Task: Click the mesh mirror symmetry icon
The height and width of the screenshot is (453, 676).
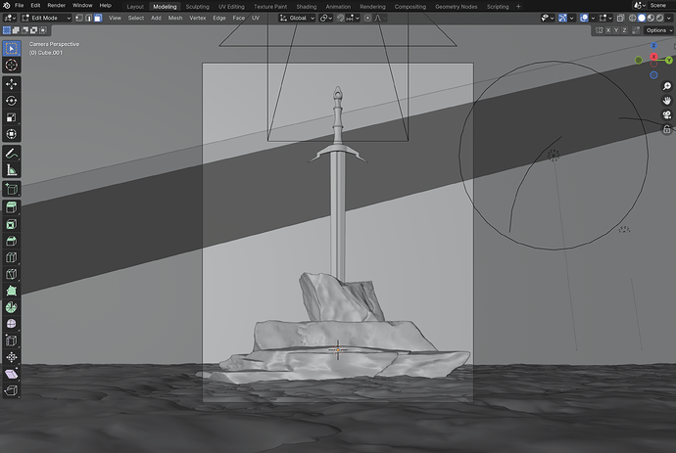Action: (x=599, y=30)
